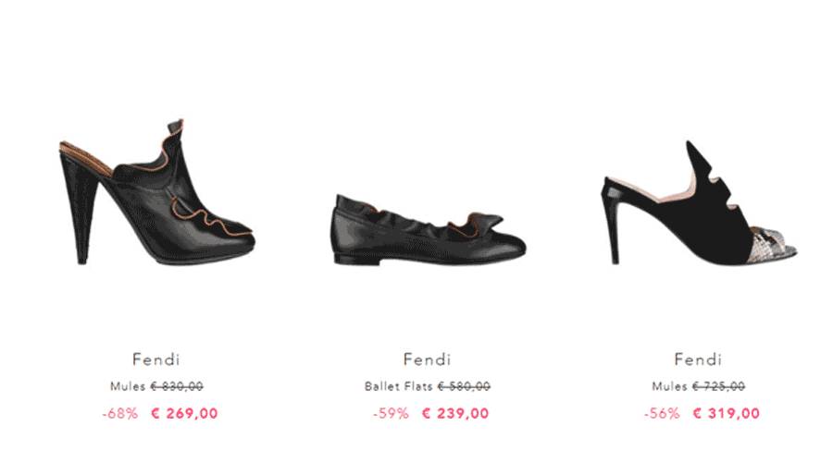Click the €239,00 sale price

click(x=455, y=413)
